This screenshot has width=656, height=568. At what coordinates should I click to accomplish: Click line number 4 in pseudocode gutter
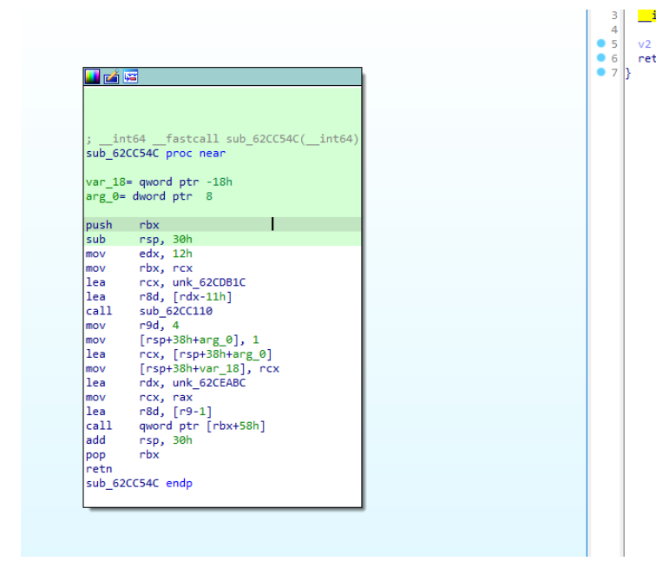pos(613,30)
